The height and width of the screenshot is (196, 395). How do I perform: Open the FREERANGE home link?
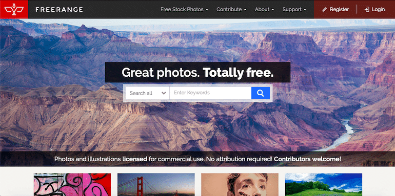pyautogui.click(x=59, y=10)
